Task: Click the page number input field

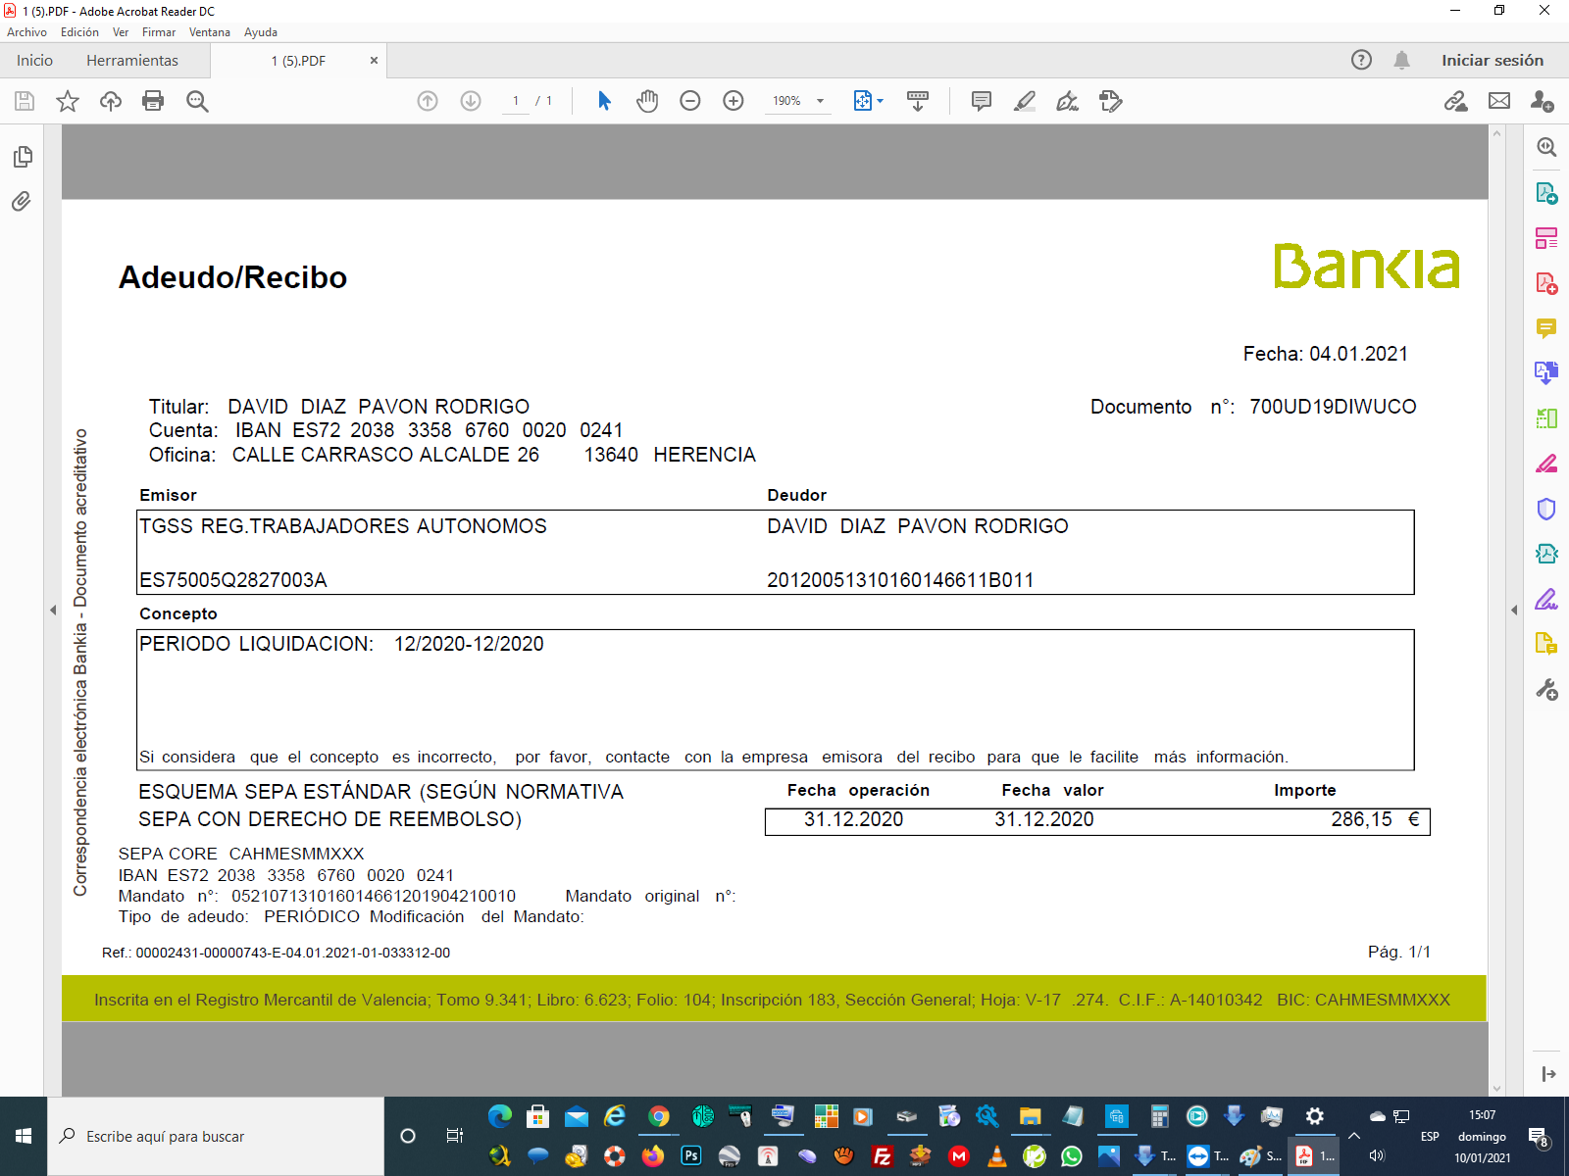Action: point(516,101)
